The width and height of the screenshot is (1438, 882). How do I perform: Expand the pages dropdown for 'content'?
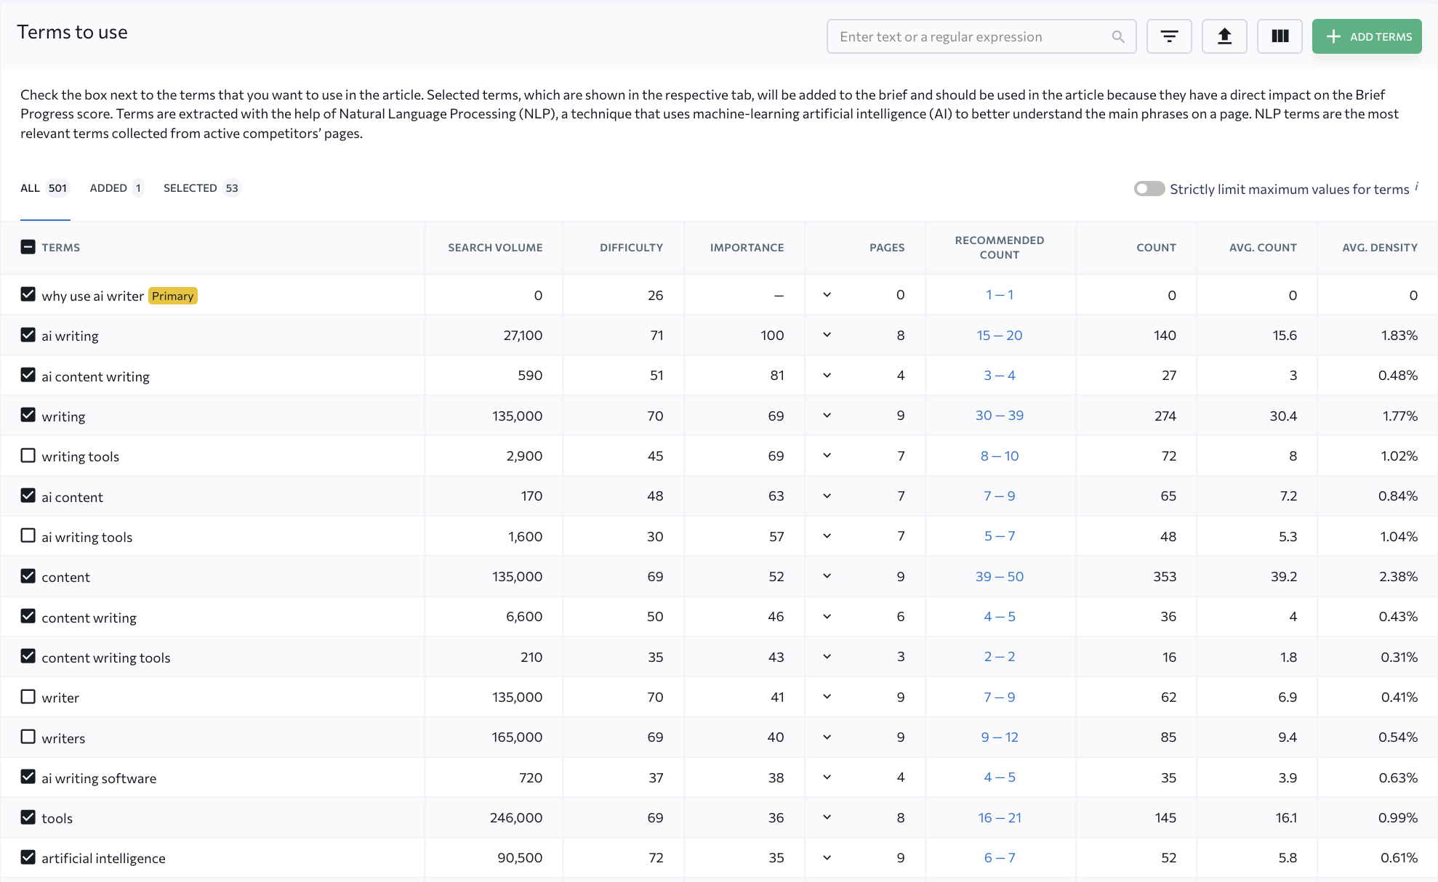pos(827,576)
